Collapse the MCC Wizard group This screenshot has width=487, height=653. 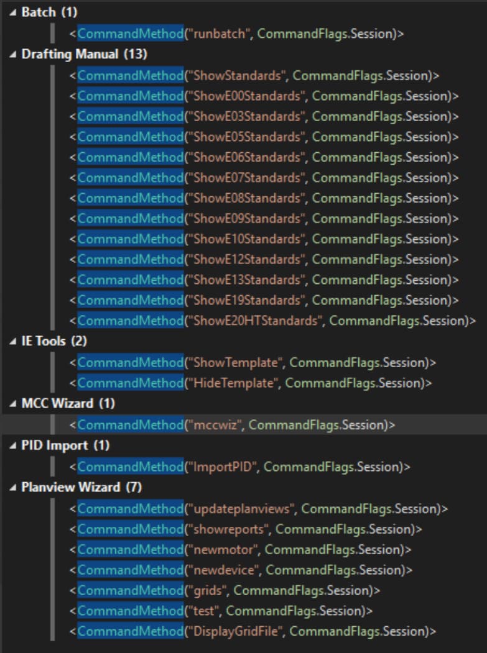coord(14,404)
